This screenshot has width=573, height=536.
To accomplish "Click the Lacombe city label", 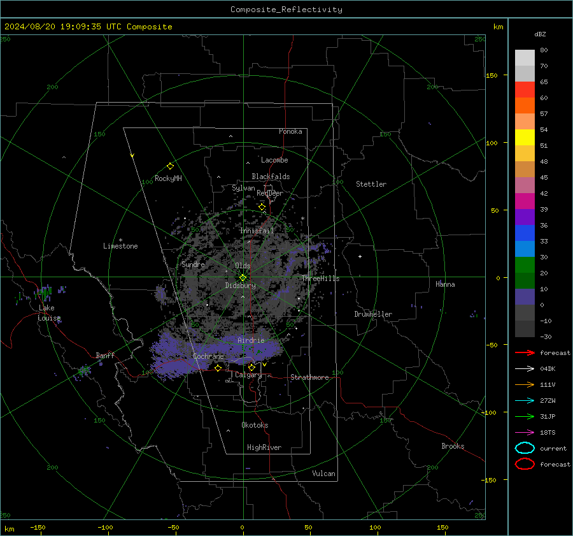I will (274, 160).
